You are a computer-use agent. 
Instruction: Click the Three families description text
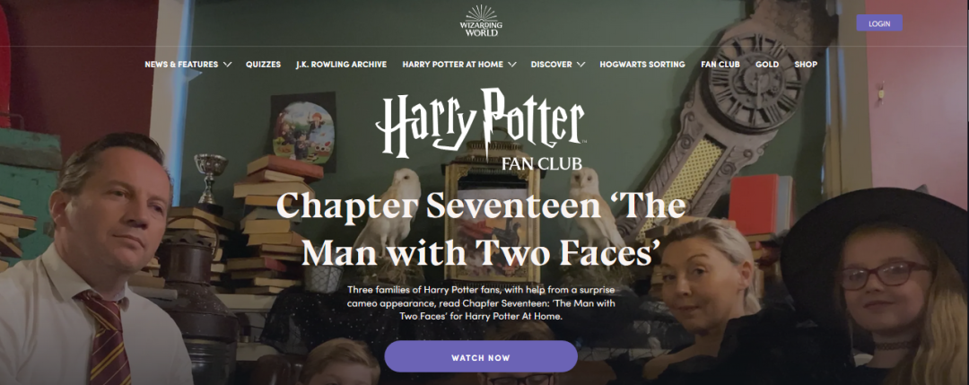(x=481, y=302)
